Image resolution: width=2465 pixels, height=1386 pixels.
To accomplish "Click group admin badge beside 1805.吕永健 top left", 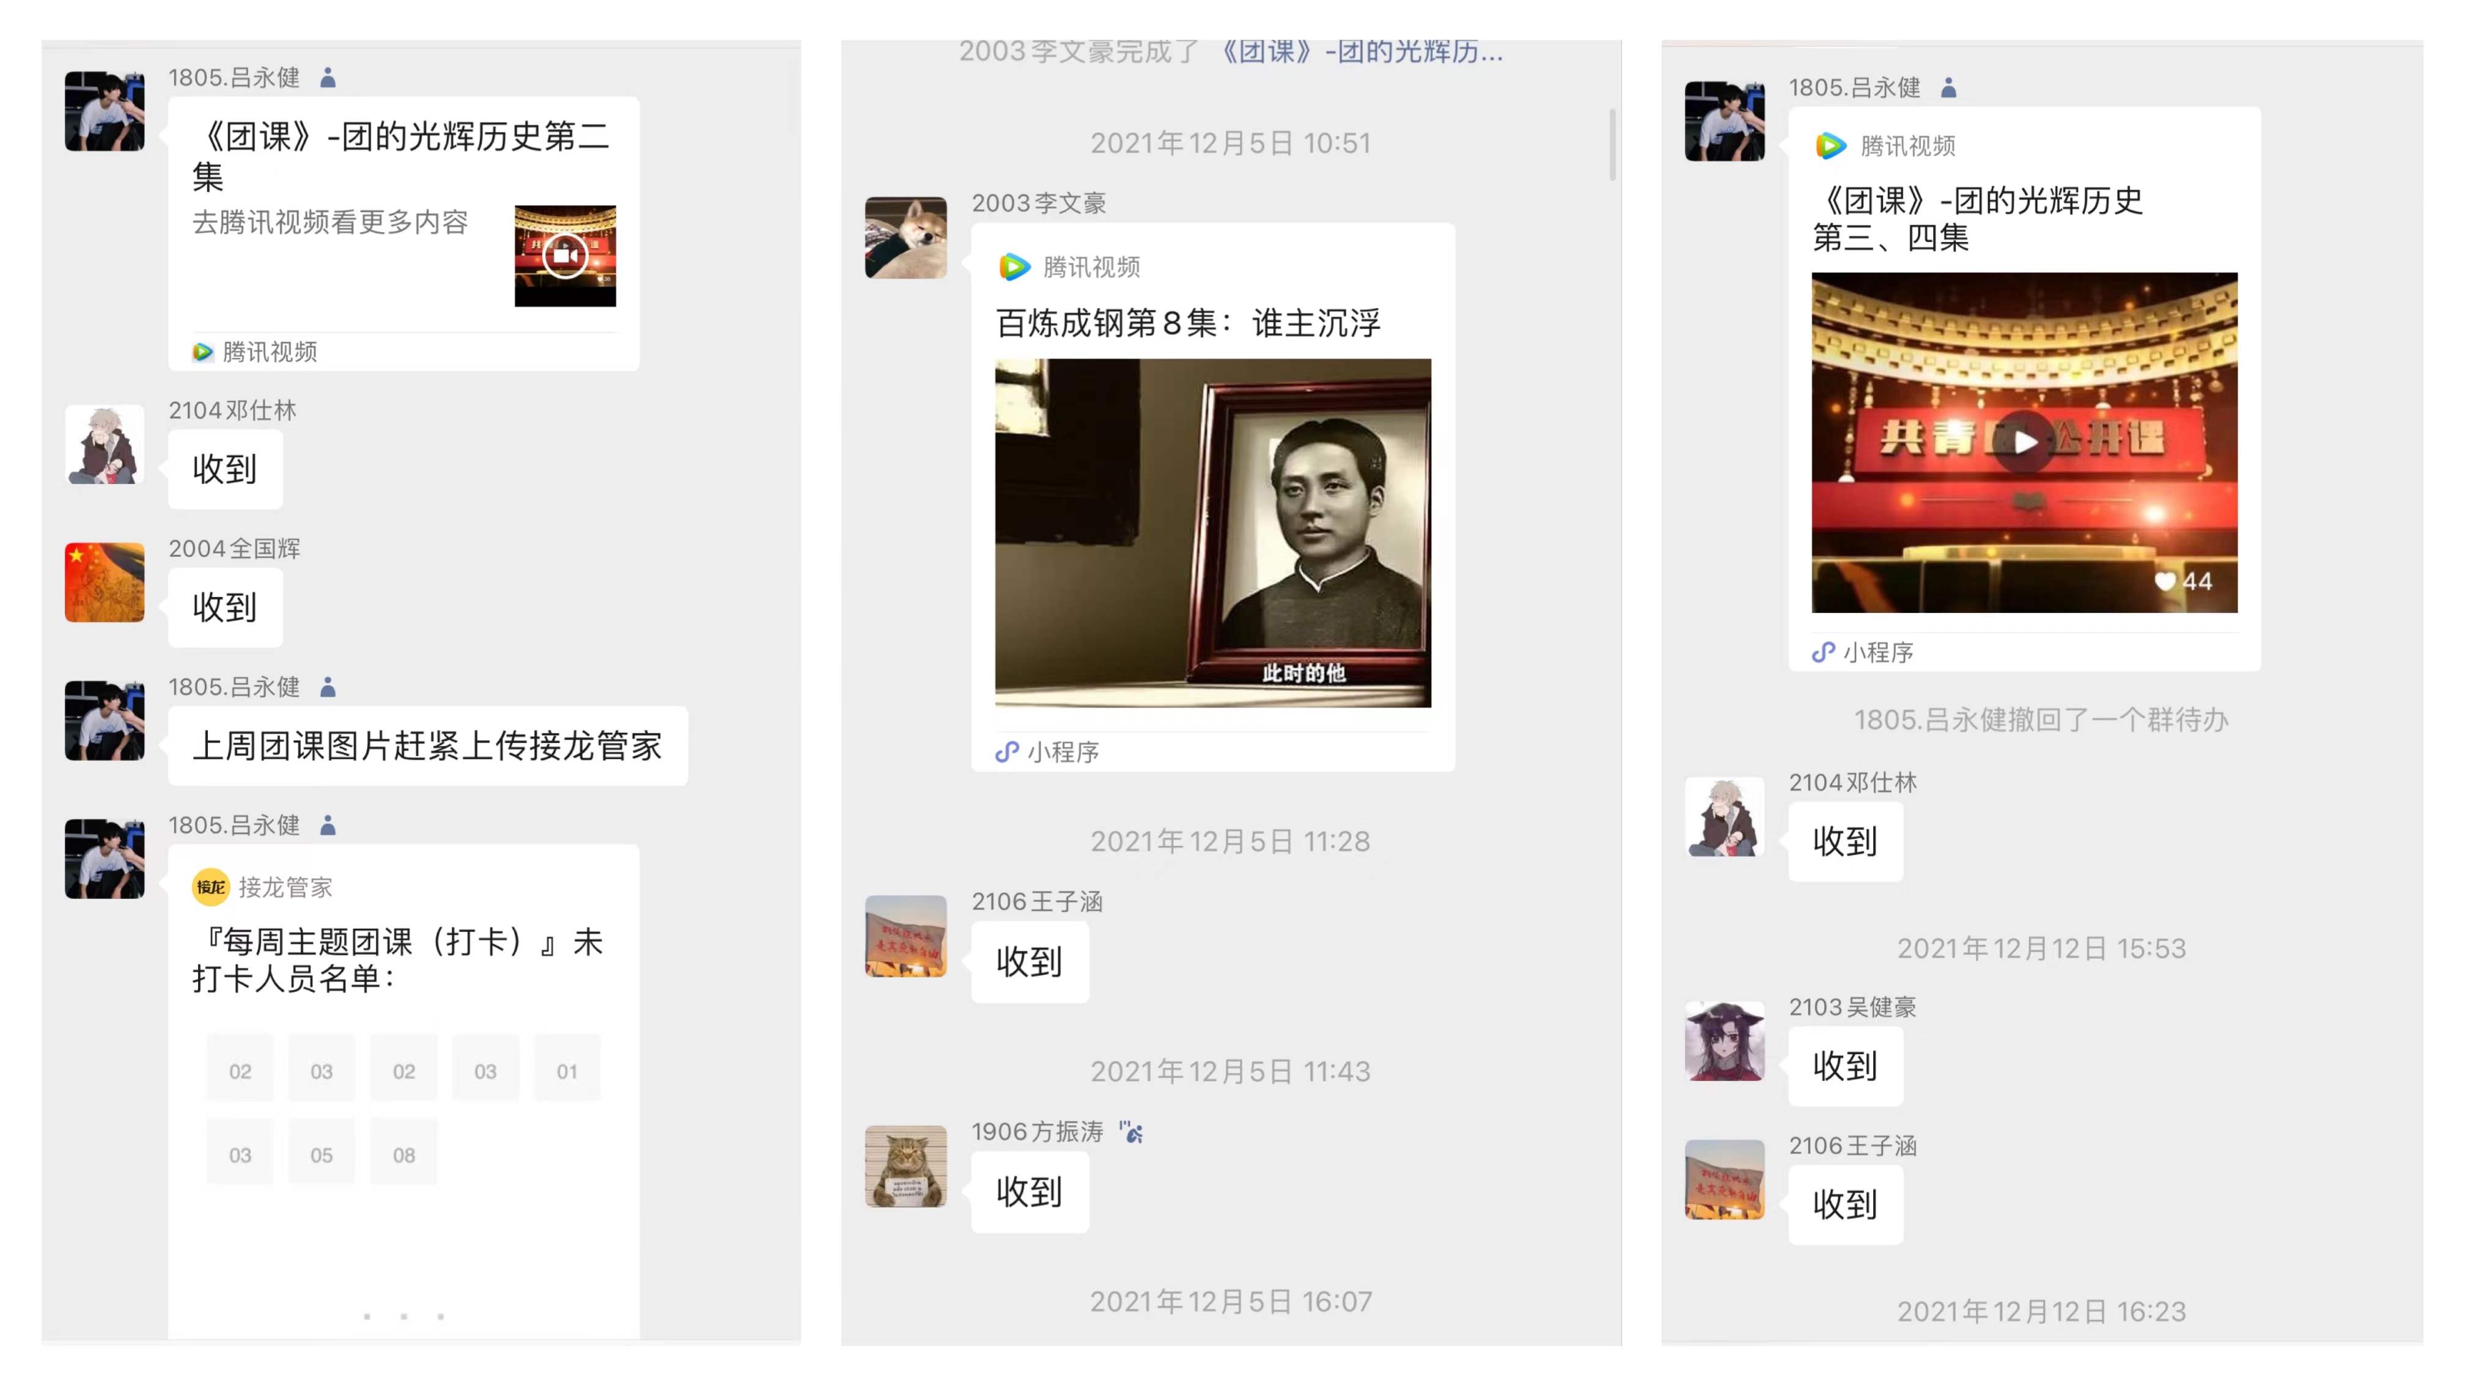I will tap(328, 78).
